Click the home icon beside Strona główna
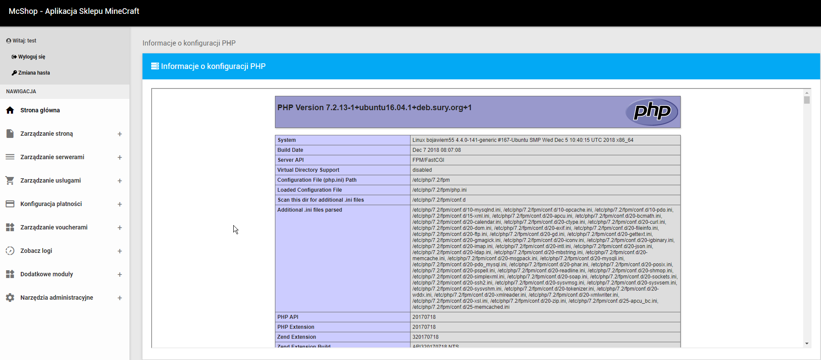 pyautogui.click(x=10, y=110)
